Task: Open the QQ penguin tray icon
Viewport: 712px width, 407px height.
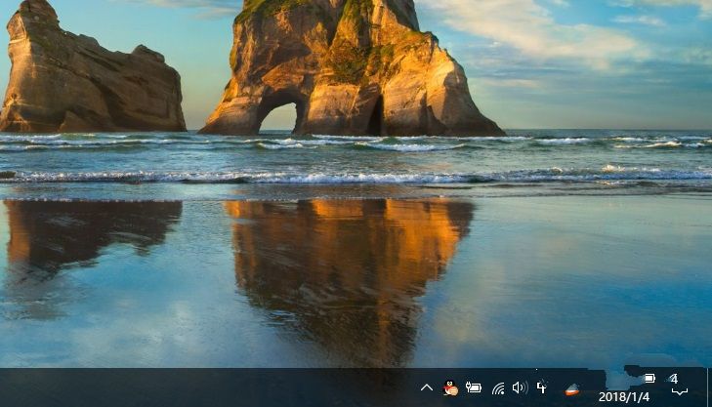Action: tap(450, 388)
